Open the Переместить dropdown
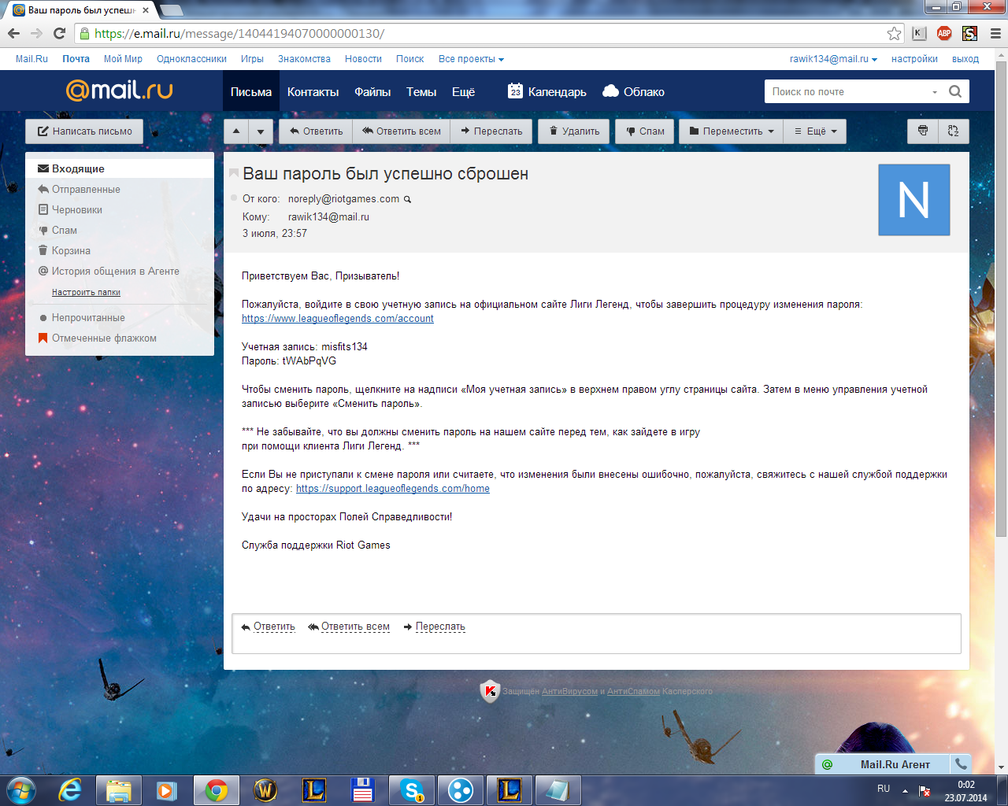Screen dimensions: 1008x806 coord(732,131)
